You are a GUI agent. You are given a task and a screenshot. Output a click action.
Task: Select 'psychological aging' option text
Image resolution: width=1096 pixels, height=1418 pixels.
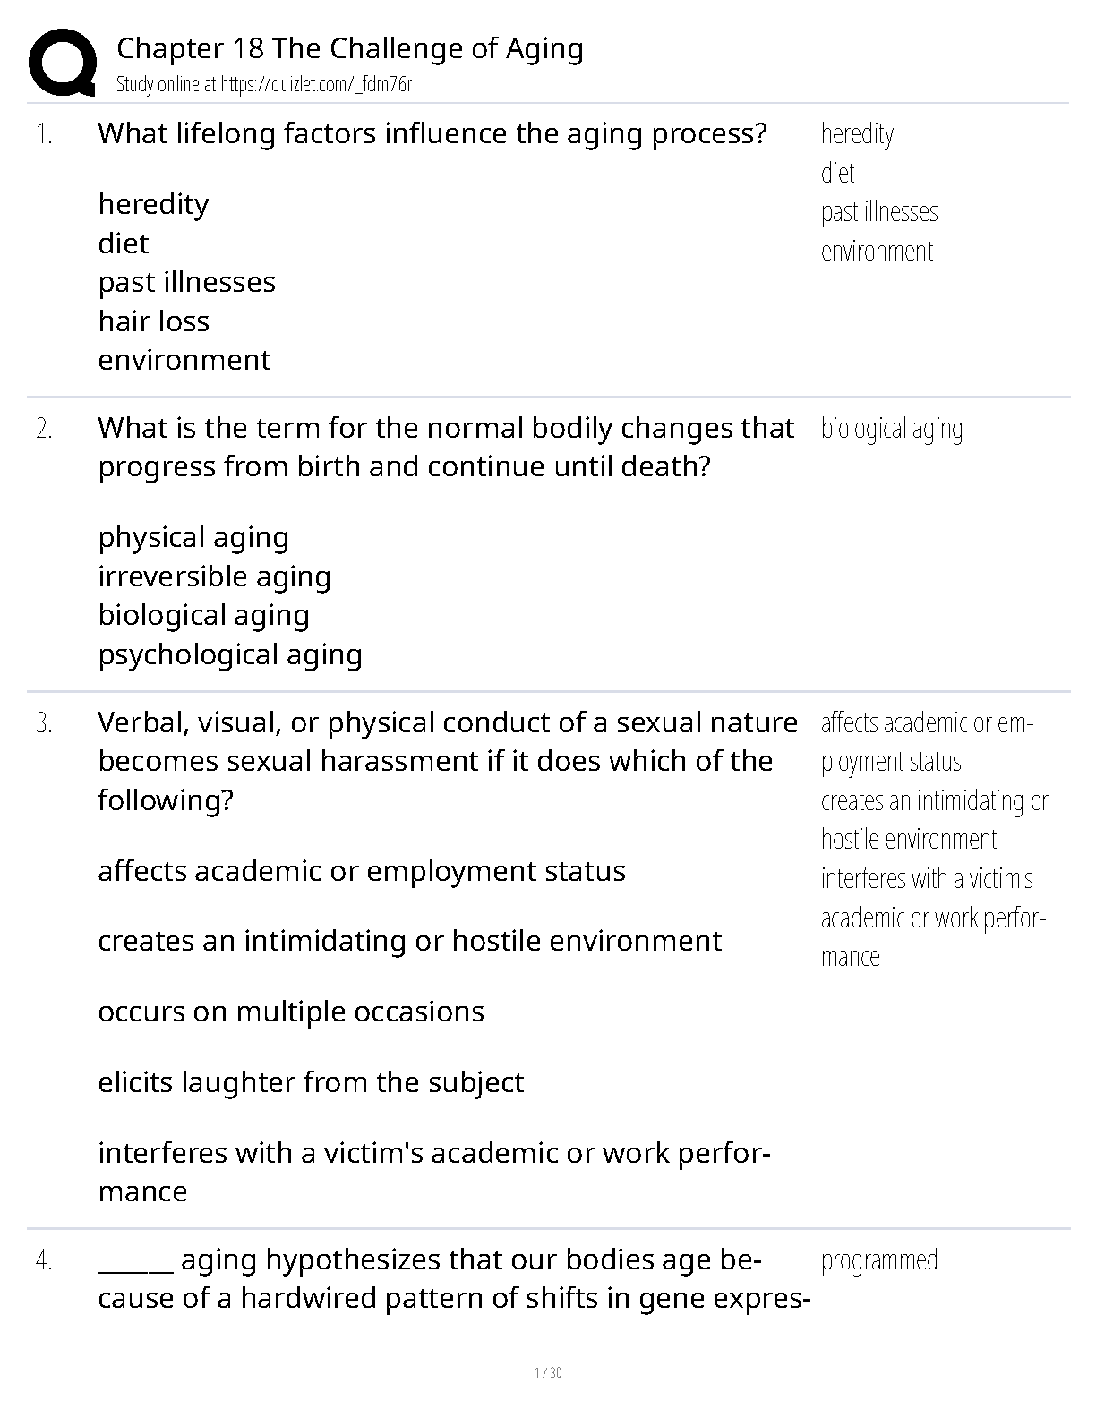[x=230, y=654]
